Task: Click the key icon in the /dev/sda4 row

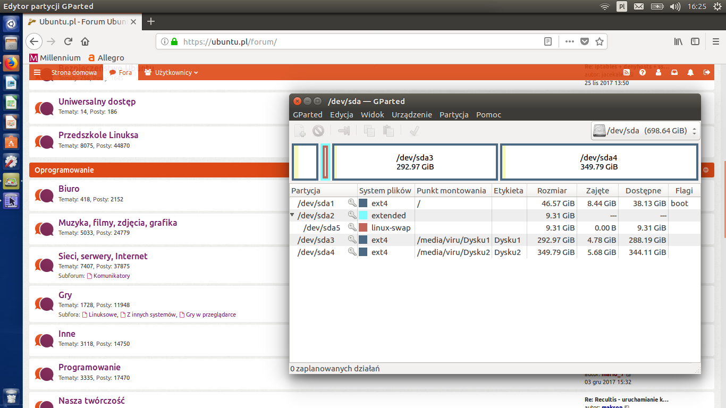Action: tap(352, 252)
